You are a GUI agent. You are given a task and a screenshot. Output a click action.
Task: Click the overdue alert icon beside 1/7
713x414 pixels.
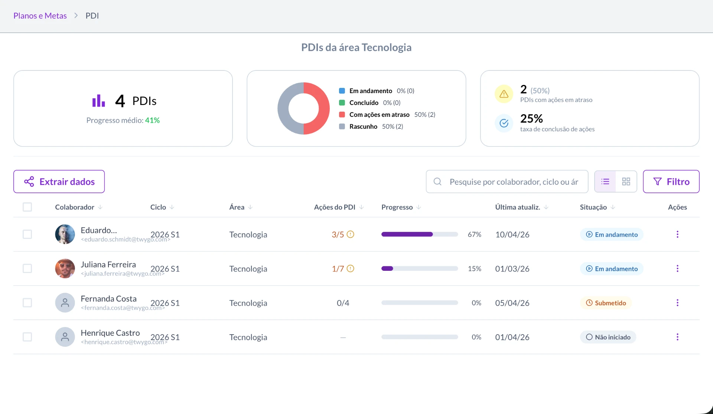[x=350, y=269]
